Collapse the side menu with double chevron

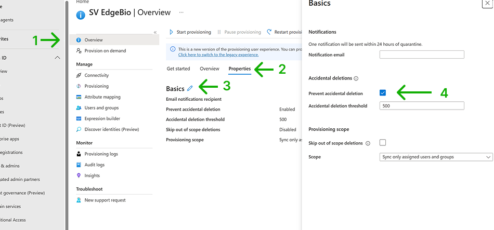(155, 32)
